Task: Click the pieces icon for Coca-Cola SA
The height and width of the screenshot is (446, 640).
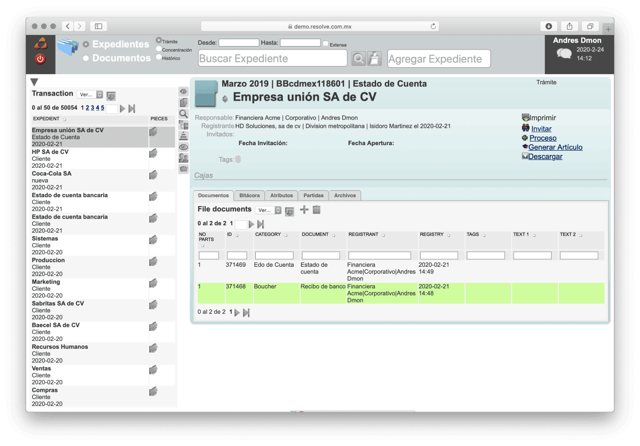Action: (x=153, y=175)
